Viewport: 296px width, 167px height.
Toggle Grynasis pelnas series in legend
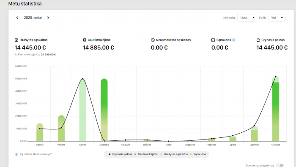tap(120, 154)
